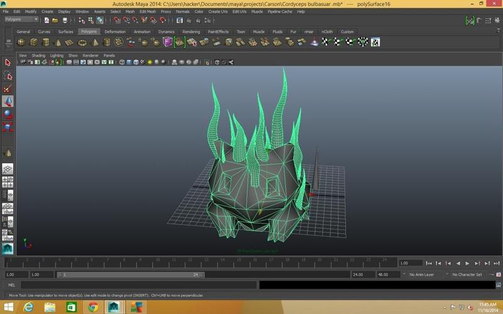
Task: Toggle smooth shade all cube icon
Action: [129, 62]
